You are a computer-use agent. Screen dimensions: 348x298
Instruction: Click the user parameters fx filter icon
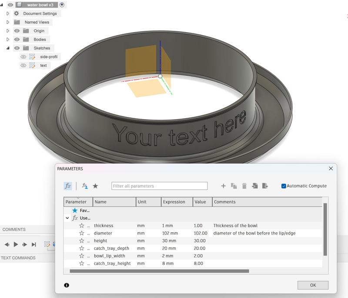click(68, 186)
